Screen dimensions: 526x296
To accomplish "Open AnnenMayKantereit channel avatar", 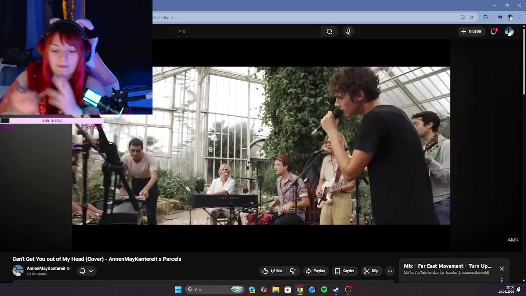I will click(18, 271).
